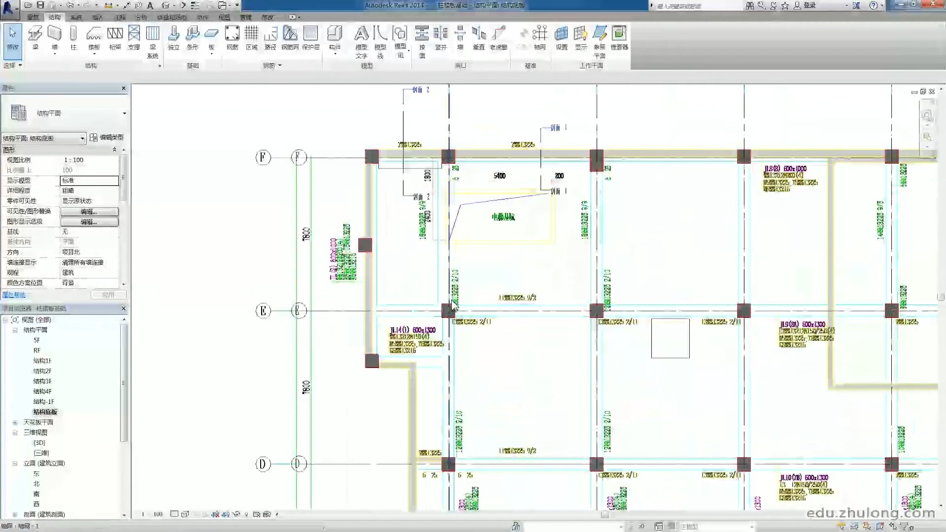946x532 pixels.
Task: Click the view scale 1:100 in view control bar
Action: point(152,514)
